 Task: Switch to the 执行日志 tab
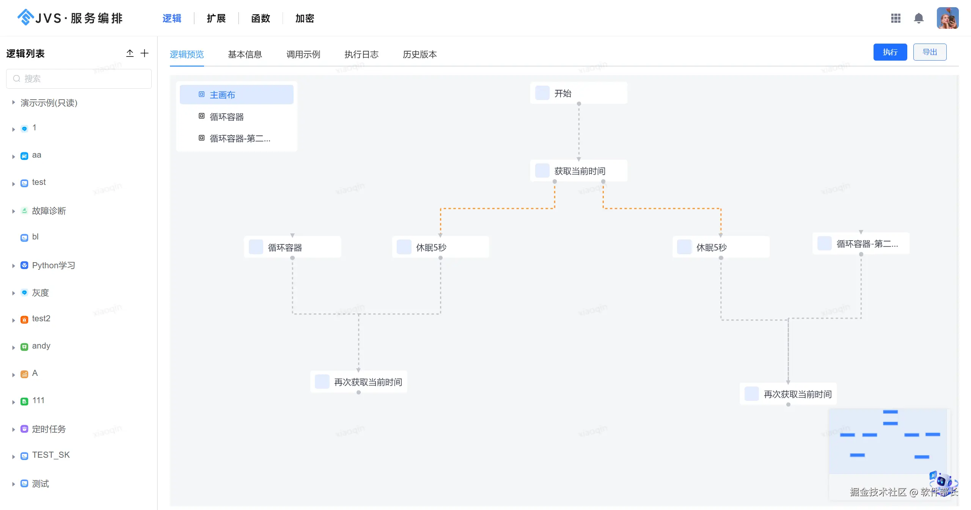coord(361,55)
